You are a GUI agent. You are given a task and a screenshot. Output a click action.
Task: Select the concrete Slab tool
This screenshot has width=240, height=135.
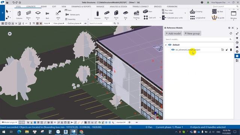coord(126,15)
